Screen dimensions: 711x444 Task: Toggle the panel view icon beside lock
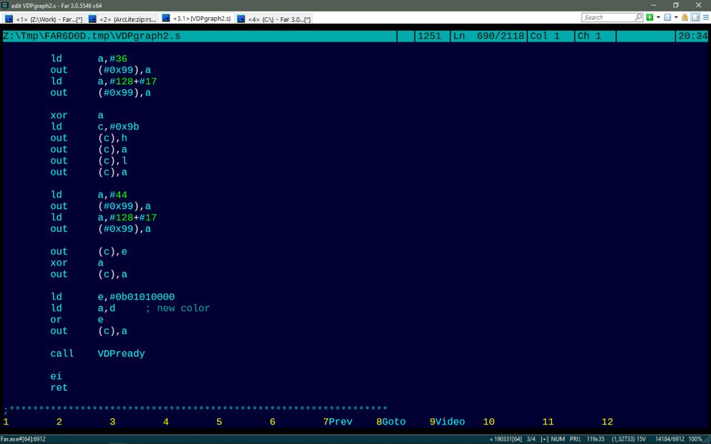[695, 18]
